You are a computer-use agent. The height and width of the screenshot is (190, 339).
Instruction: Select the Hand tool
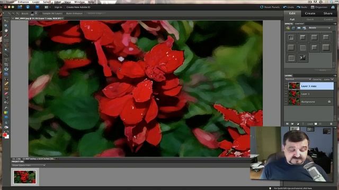pos(6,31)
